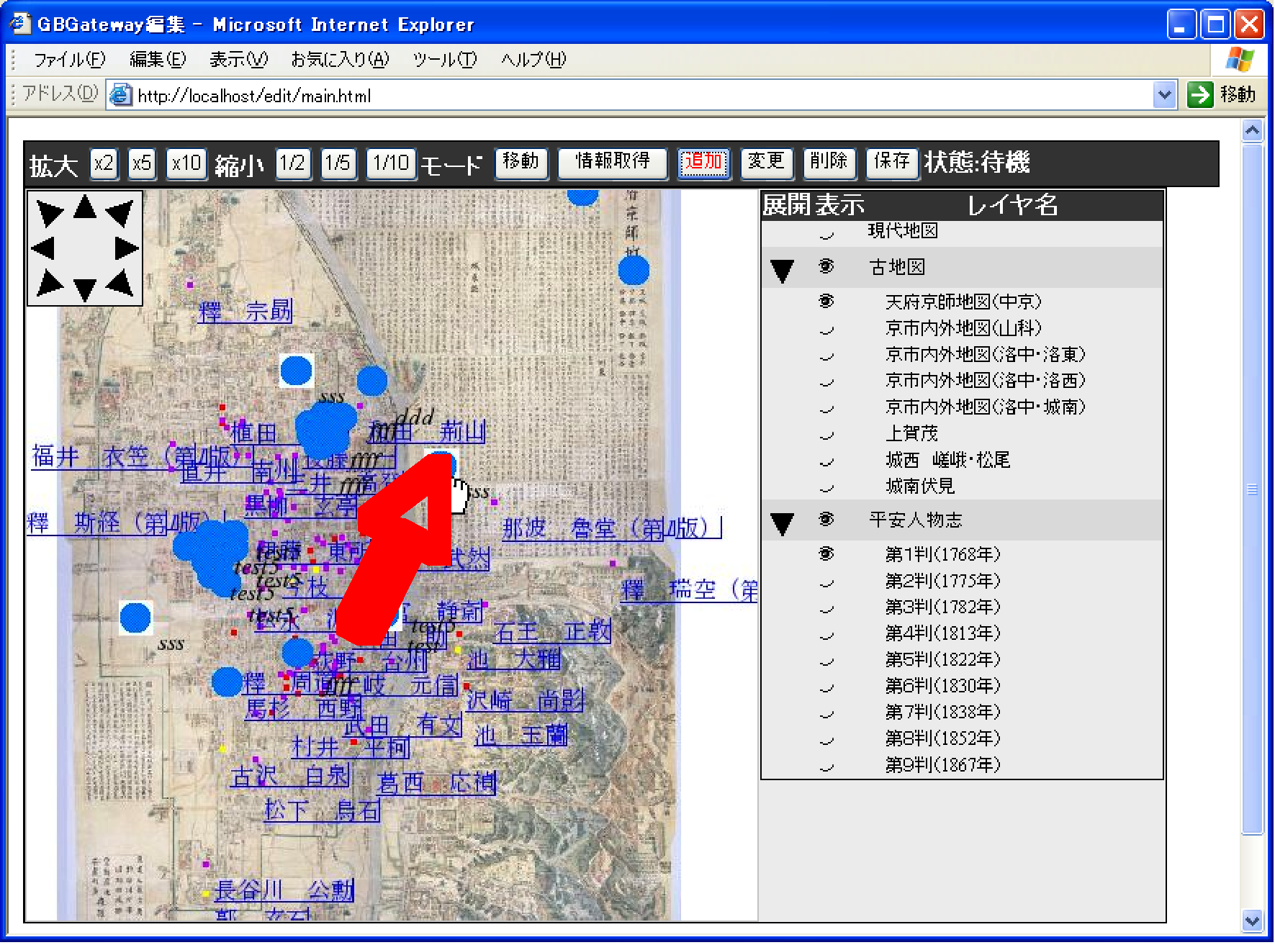
Task: Pan the map right with the right arrow
Action: tap(127, 248)
